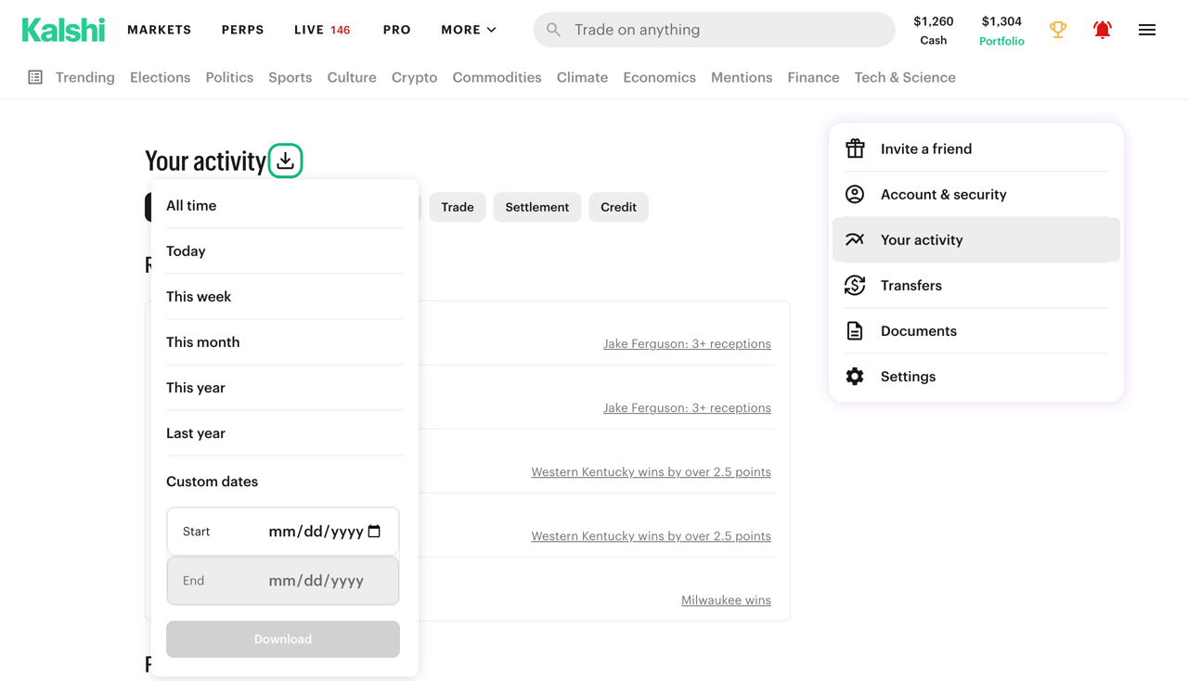Choose This week range
Image resolution: width=1188 pixels, height=681 pixels.
pyautogui.click(x=285, y=297)
